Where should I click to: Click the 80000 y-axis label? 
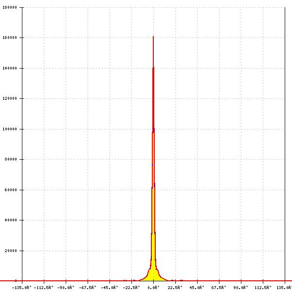11,159
